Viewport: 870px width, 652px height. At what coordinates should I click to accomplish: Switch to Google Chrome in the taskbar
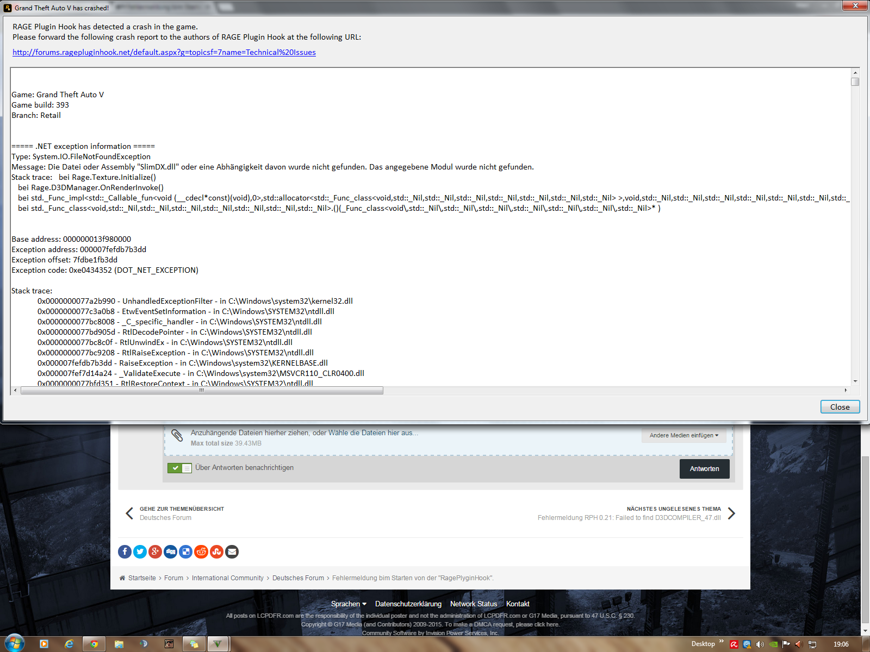pyautogui.click(x=94, y=644)
